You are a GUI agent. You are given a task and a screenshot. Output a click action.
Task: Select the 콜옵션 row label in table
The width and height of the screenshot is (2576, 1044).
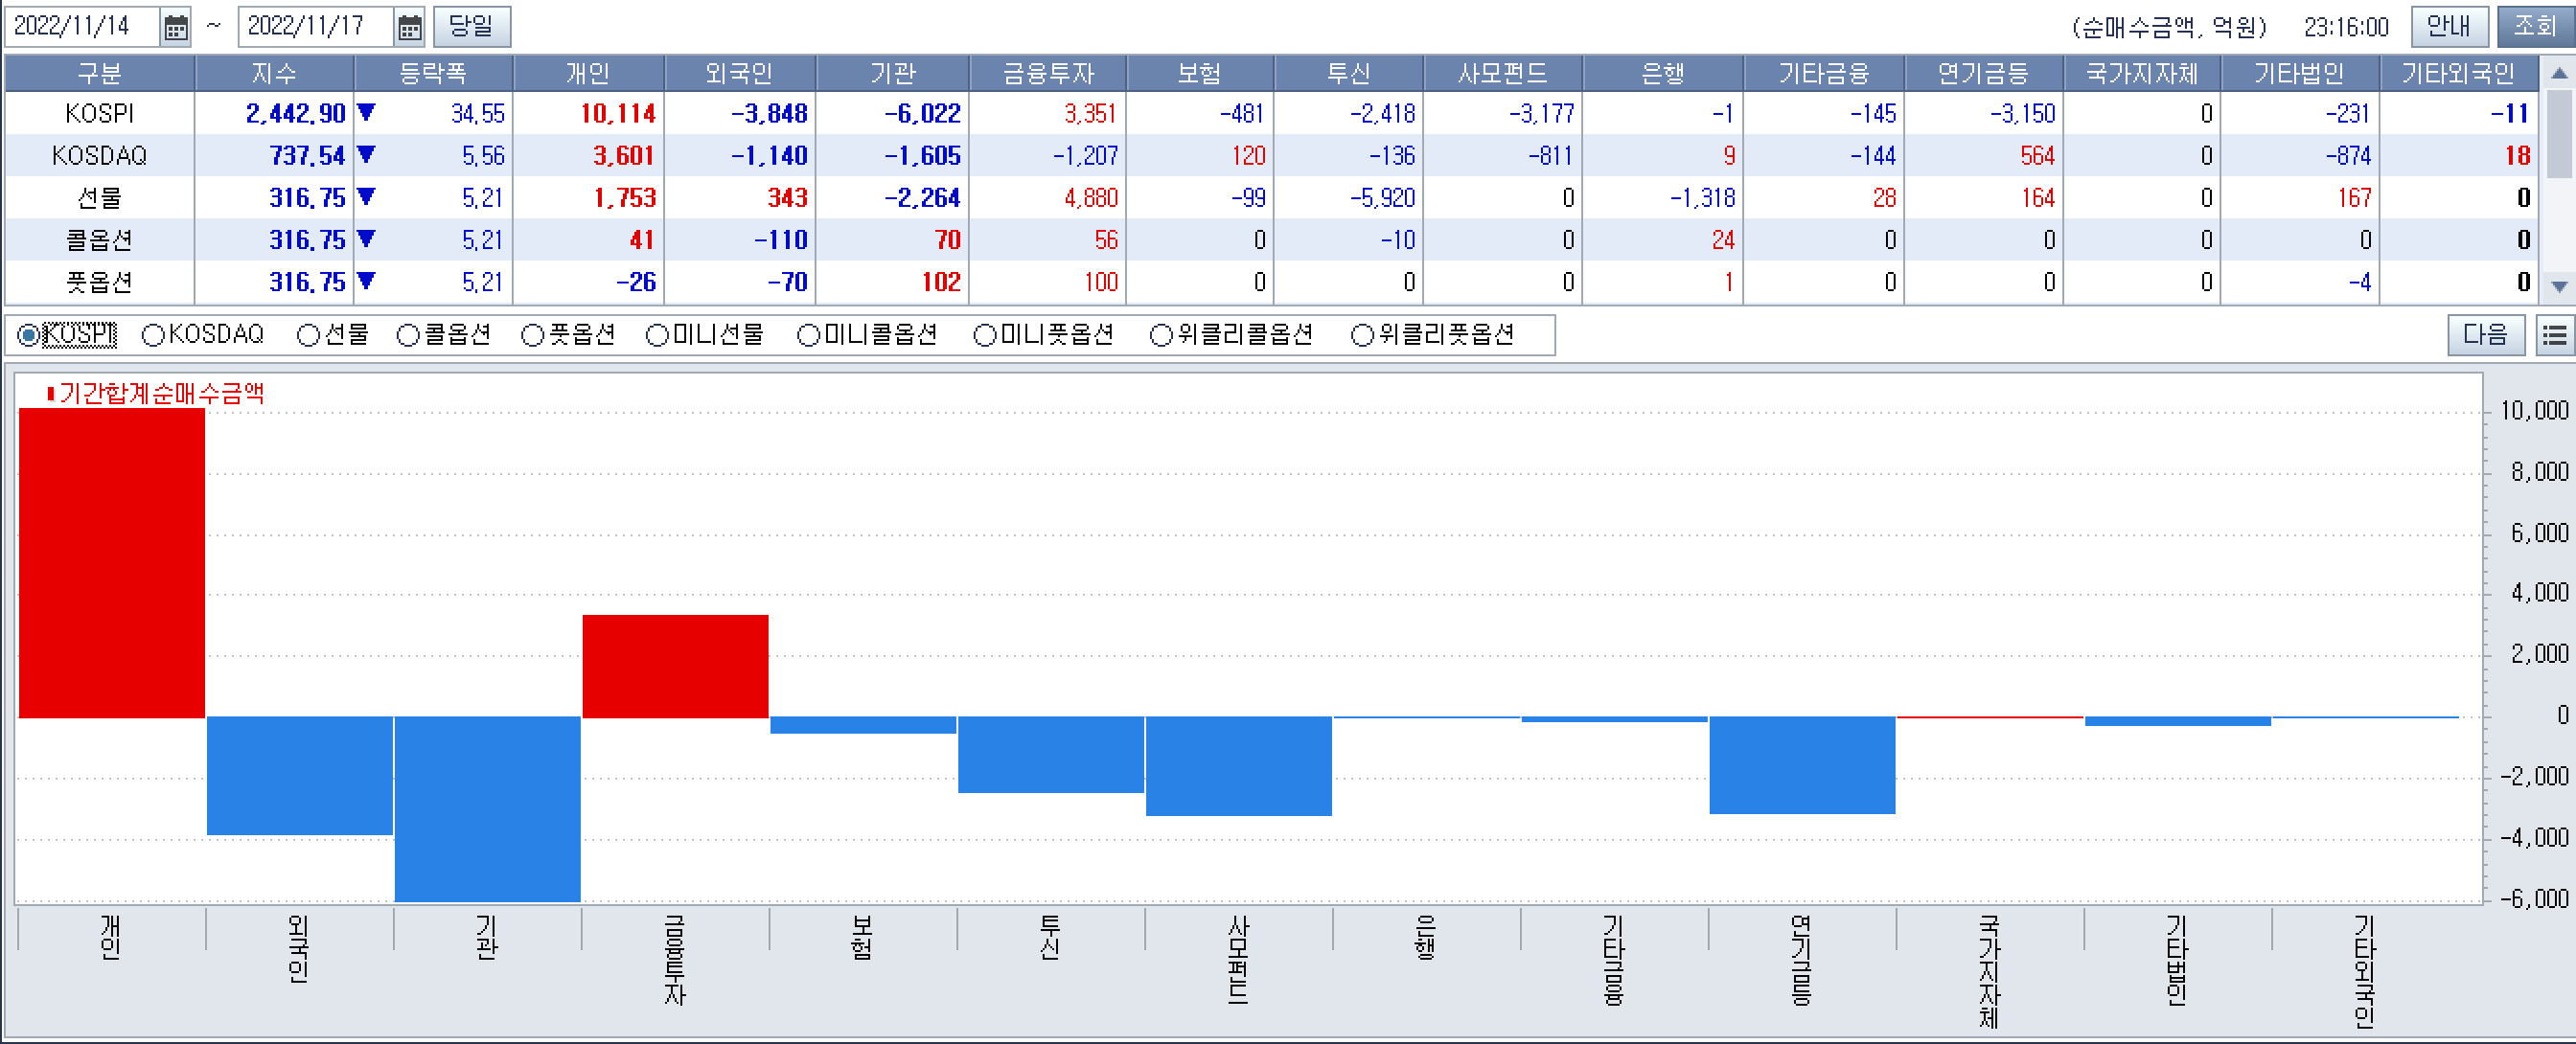click(100, 239)
